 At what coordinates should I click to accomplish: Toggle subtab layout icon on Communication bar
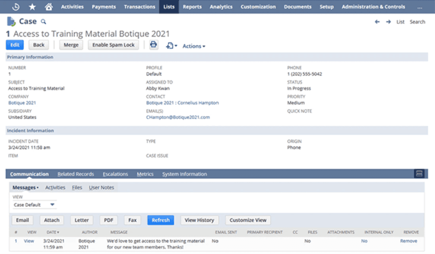[419, 174]
